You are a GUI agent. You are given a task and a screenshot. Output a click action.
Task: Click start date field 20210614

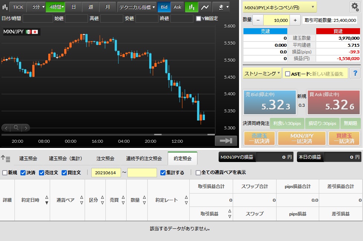pyautogui.click(x=106, y=172)
